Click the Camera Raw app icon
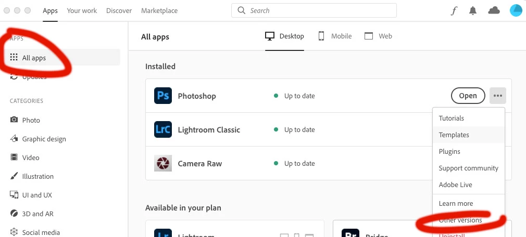526x237 pixels. [163, 163]
